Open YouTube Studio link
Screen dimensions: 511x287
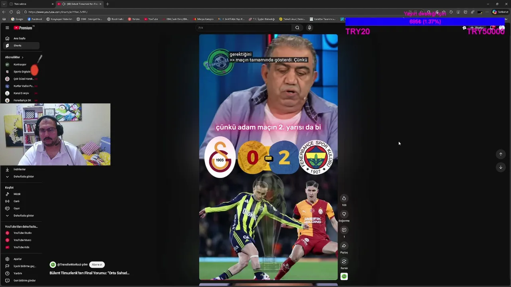pyautogui.click(x=21, y=233)
